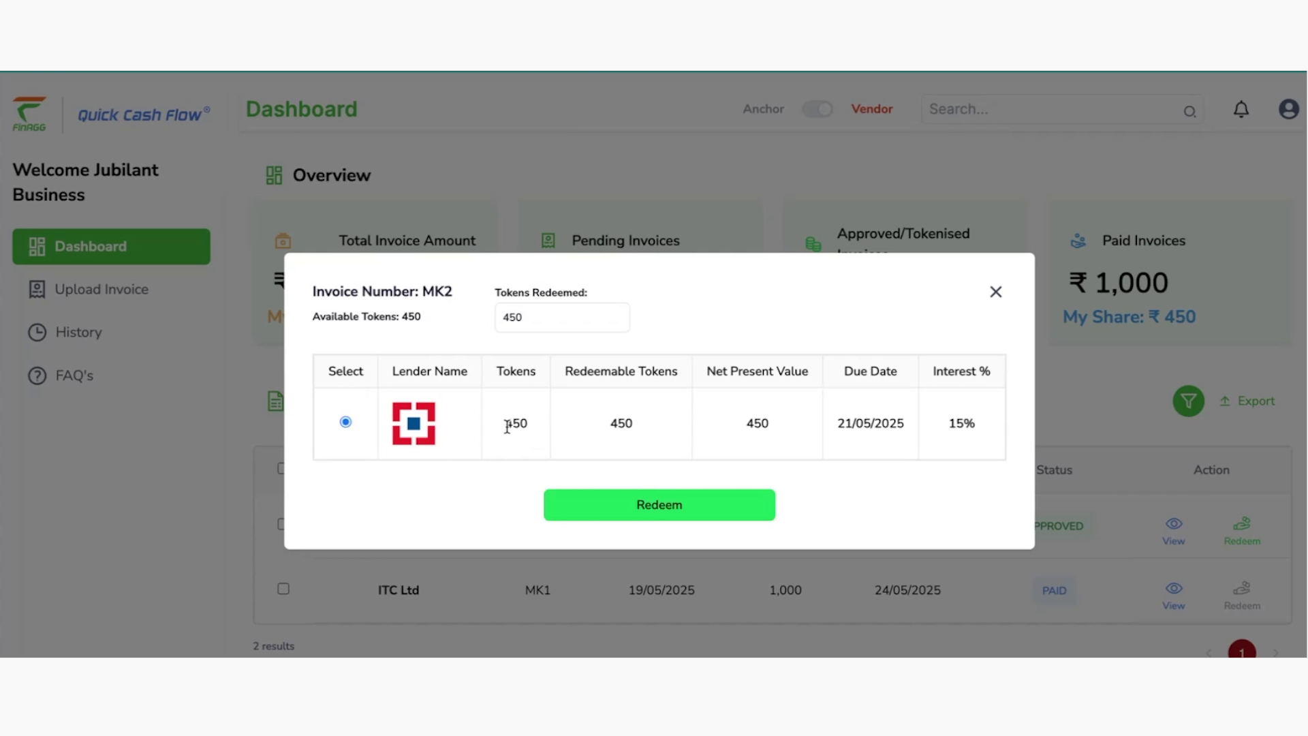This screenshot has width=1308, height=736.
Task: Check the ITC Ltd row checkbox
Action: pos(283,589)
